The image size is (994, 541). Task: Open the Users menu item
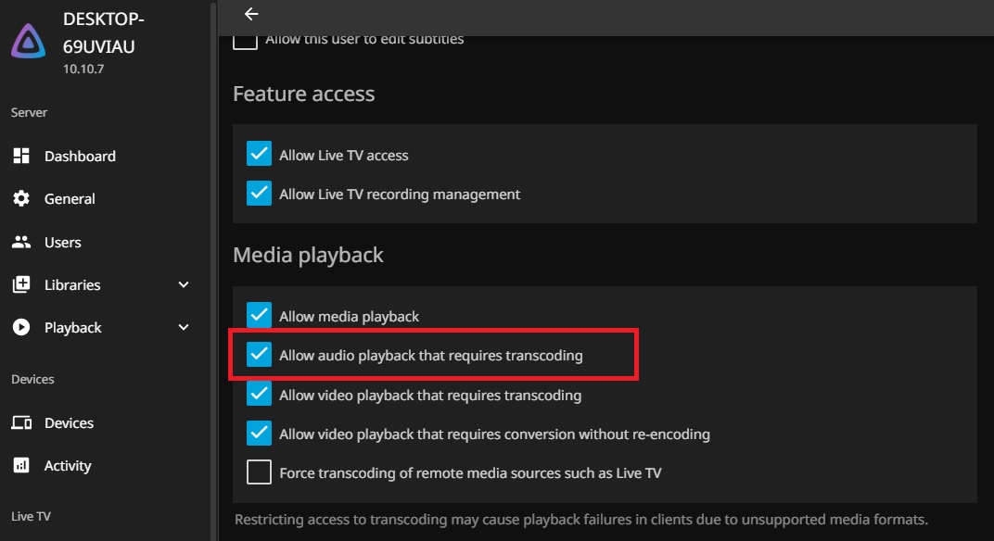pyautogui.click(x=63, y=242)
